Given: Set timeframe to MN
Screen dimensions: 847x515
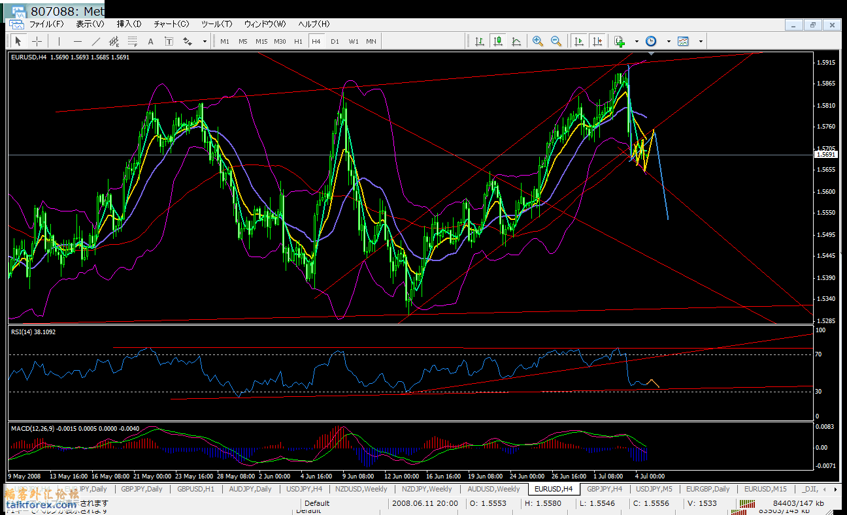Looking at the screenshot, I should tap(371, 41).
